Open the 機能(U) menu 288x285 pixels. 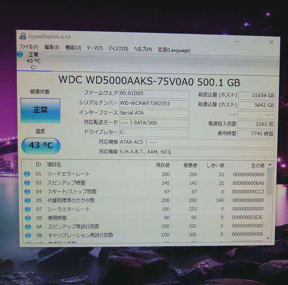73,48
